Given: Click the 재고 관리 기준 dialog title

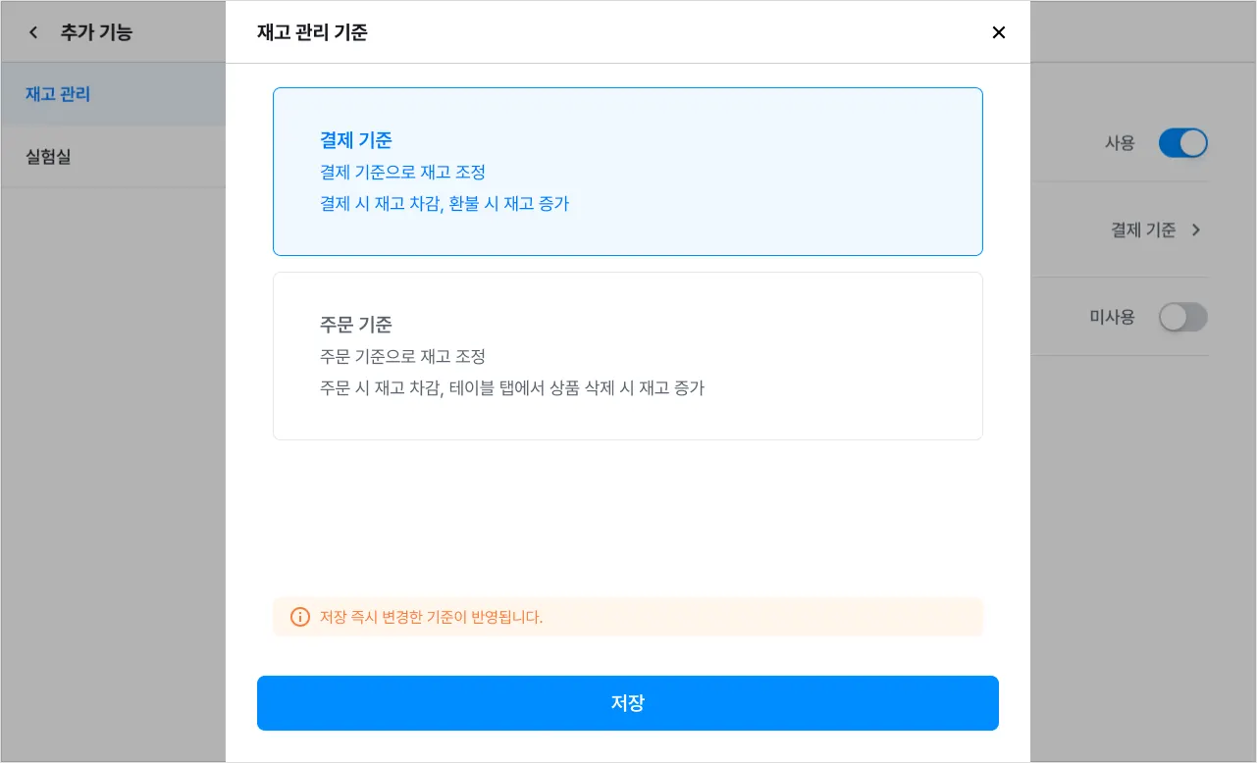Looking at the screenshot, I should [x=312, y=32].
